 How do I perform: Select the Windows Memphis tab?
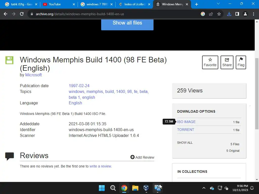point(172,4)
